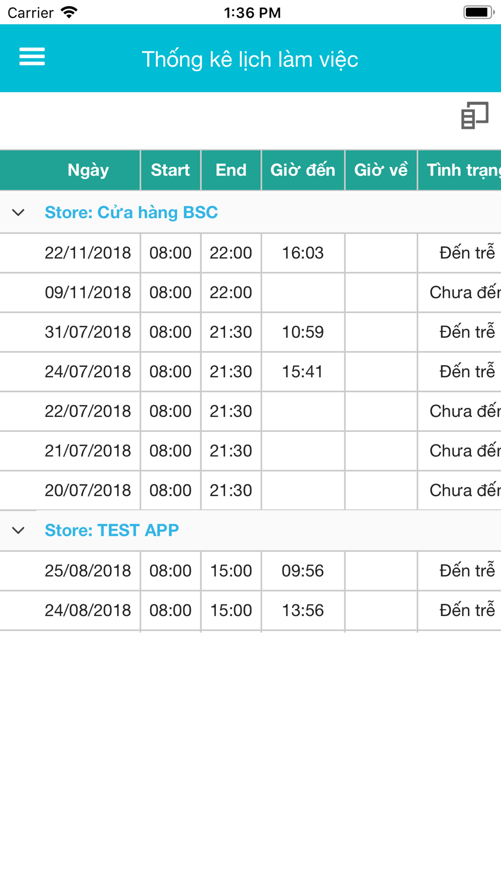This screenshot has width=501, height=892.
Task: Tap the End column header
Action: 231,170
